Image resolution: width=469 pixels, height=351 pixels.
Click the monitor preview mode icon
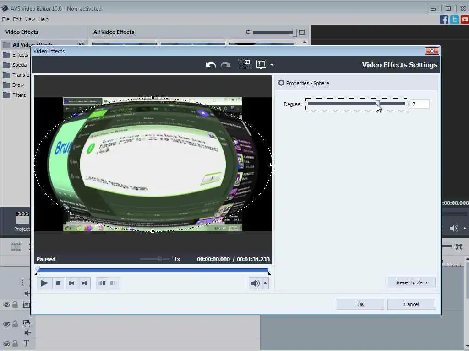[261, 65]
